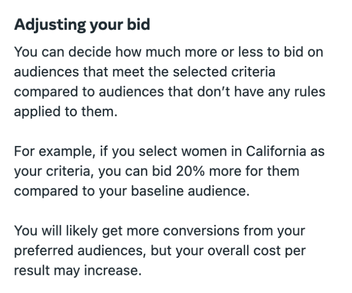Click the line starting "You can decide how much"

point(168,52)
